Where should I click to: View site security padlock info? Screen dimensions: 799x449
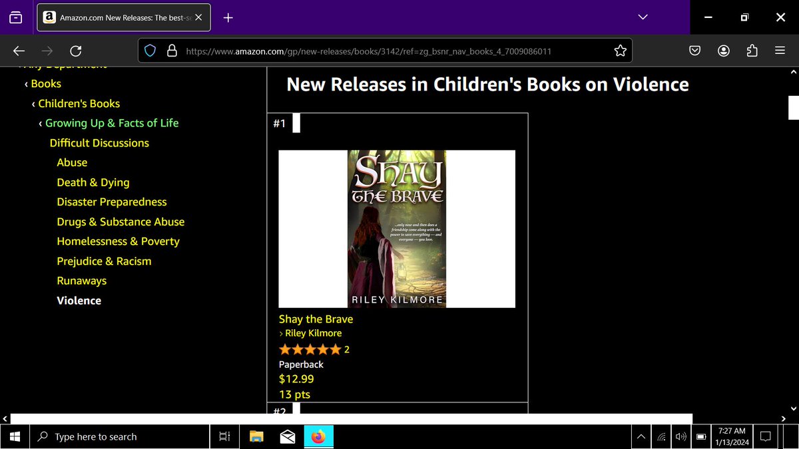pos(171,51)
